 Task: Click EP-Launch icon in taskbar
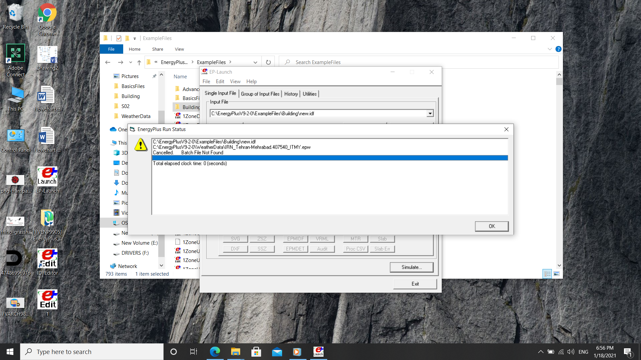pos(318,352)
